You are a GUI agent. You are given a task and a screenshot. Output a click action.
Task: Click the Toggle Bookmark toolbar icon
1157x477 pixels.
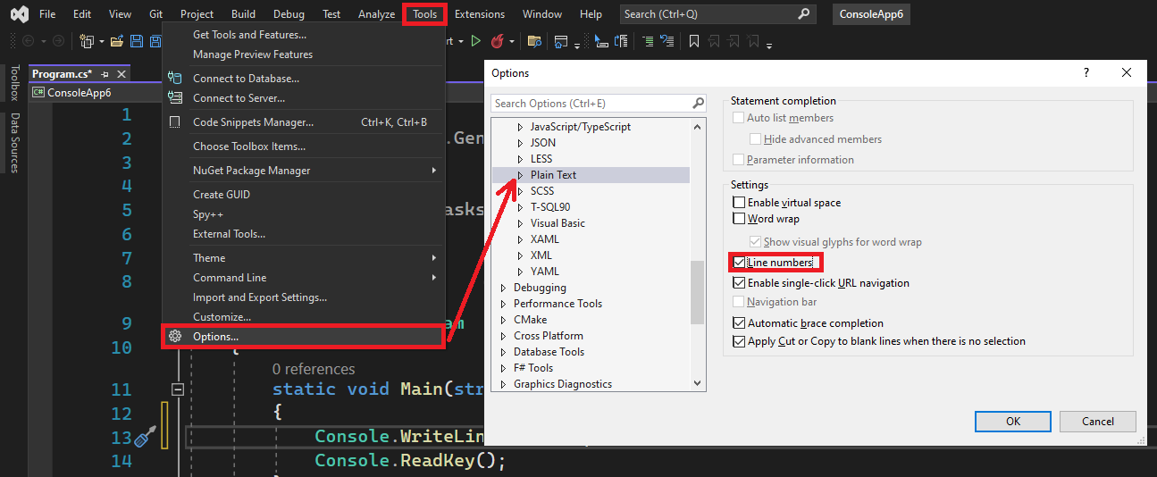(x=692, y=41)
